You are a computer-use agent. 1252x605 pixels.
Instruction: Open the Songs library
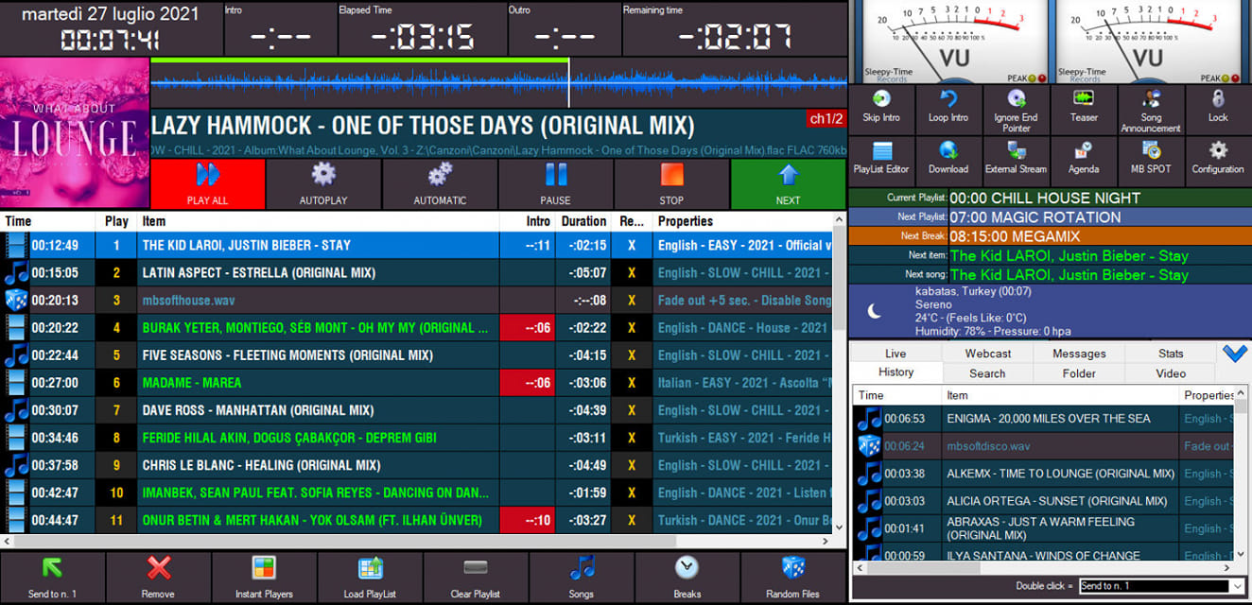[x=582, y=577]
